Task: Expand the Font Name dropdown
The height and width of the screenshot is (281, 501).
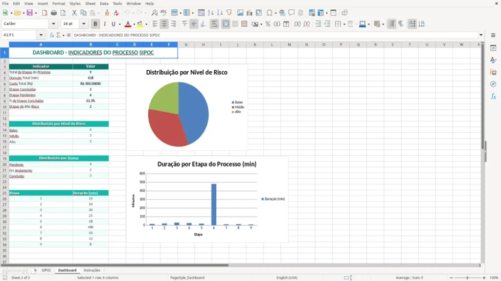Action: pos(53,23)
